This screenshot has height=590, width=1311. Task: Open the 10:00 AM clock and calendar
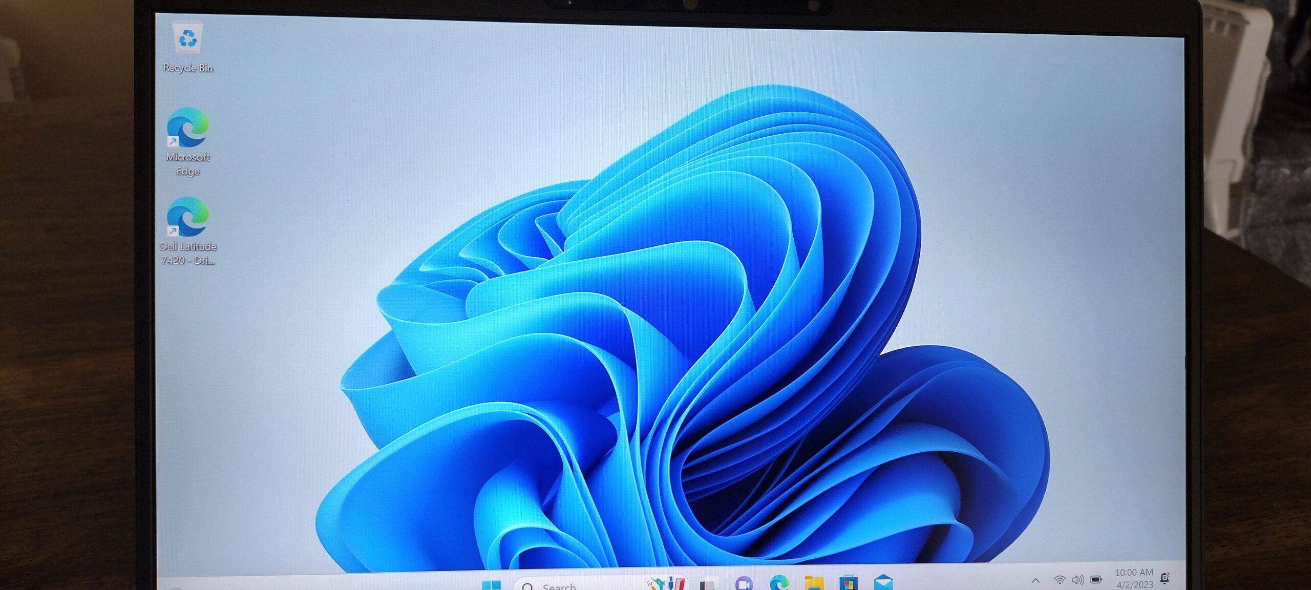tap(1134, 578)
